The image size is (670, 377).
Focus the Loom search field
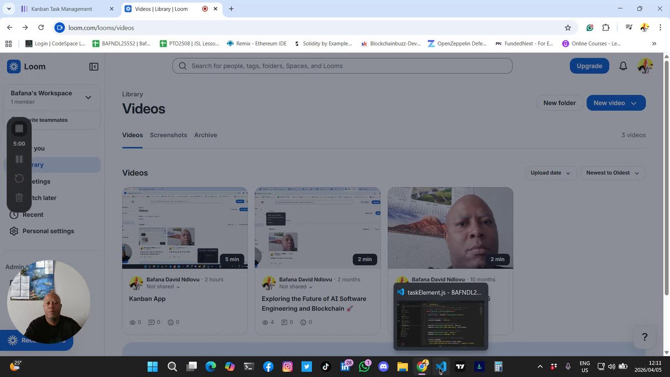(x=342, y=66)
